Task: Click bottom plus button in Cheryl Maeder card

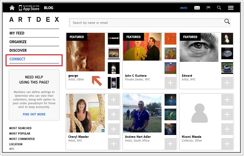Action: tap(114, 144)
